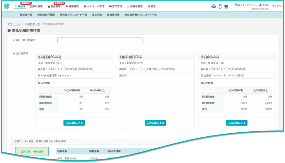
Task: Click the 管理者 user icon
Action: pyautogui.click(x=260, y=5)
